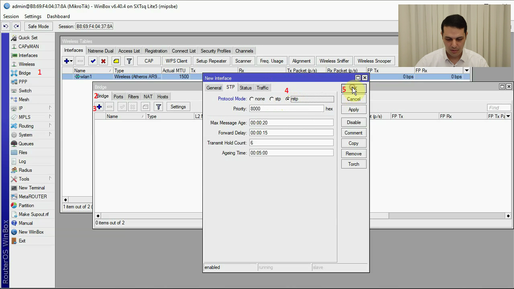
Task: Open Filters tab in Bridge window
Action: click(133, 97)
